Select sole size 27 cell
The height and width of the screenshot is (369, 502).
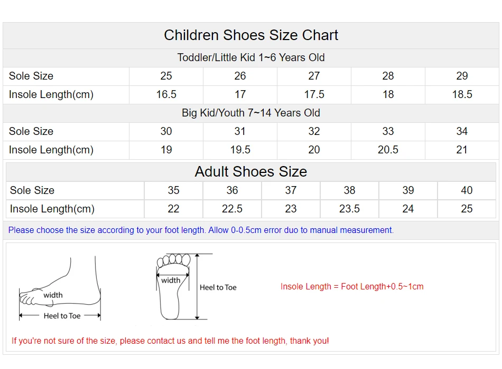[314, 76]
